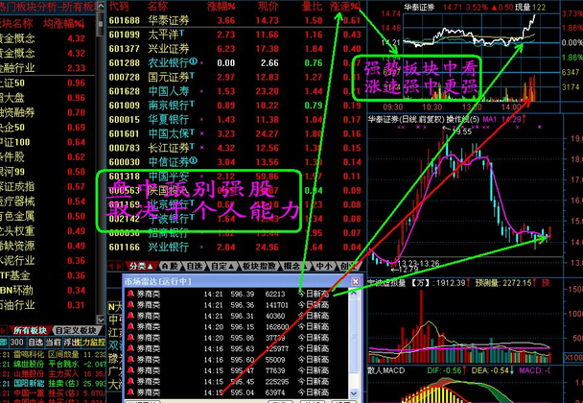Select stock row 600030 中信证券
This screenshot has height=403, width=583.
pyautogui.click(x=235, y=162)
